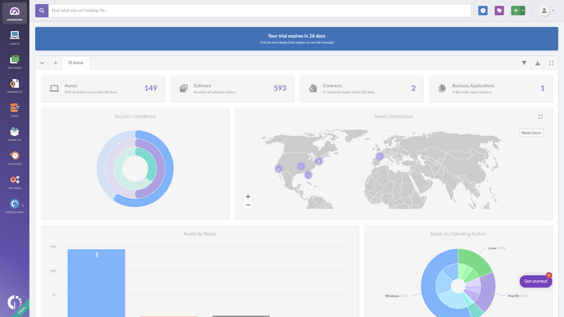Open the purple tags icon in header

[x=499, y=10]
